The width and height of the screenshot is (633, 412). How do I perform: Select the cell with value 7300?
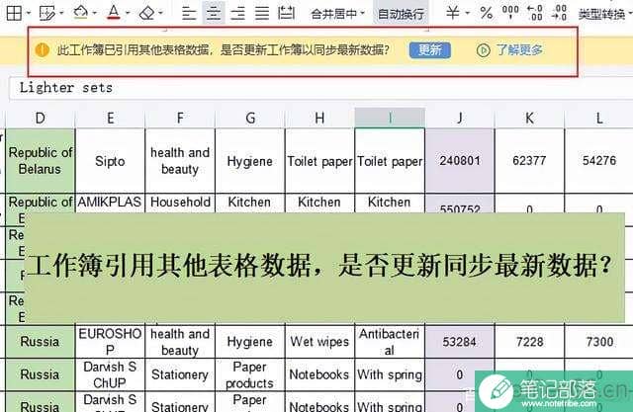[x=599, y=342]
